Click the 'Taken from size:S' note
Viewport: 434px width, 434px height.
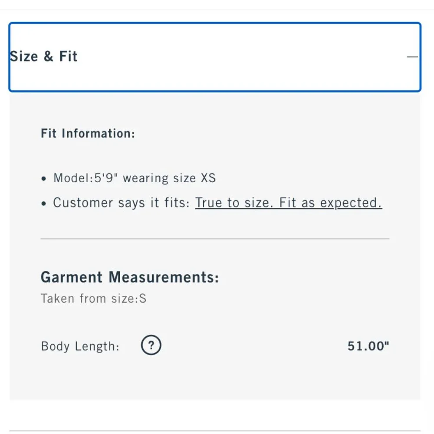[93, 299]
